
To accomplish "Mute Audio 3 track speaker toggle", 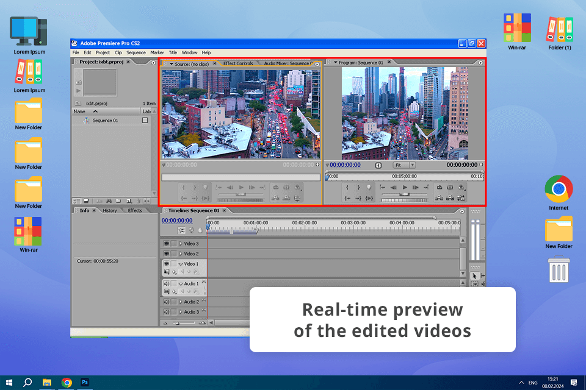I will 166,312.
